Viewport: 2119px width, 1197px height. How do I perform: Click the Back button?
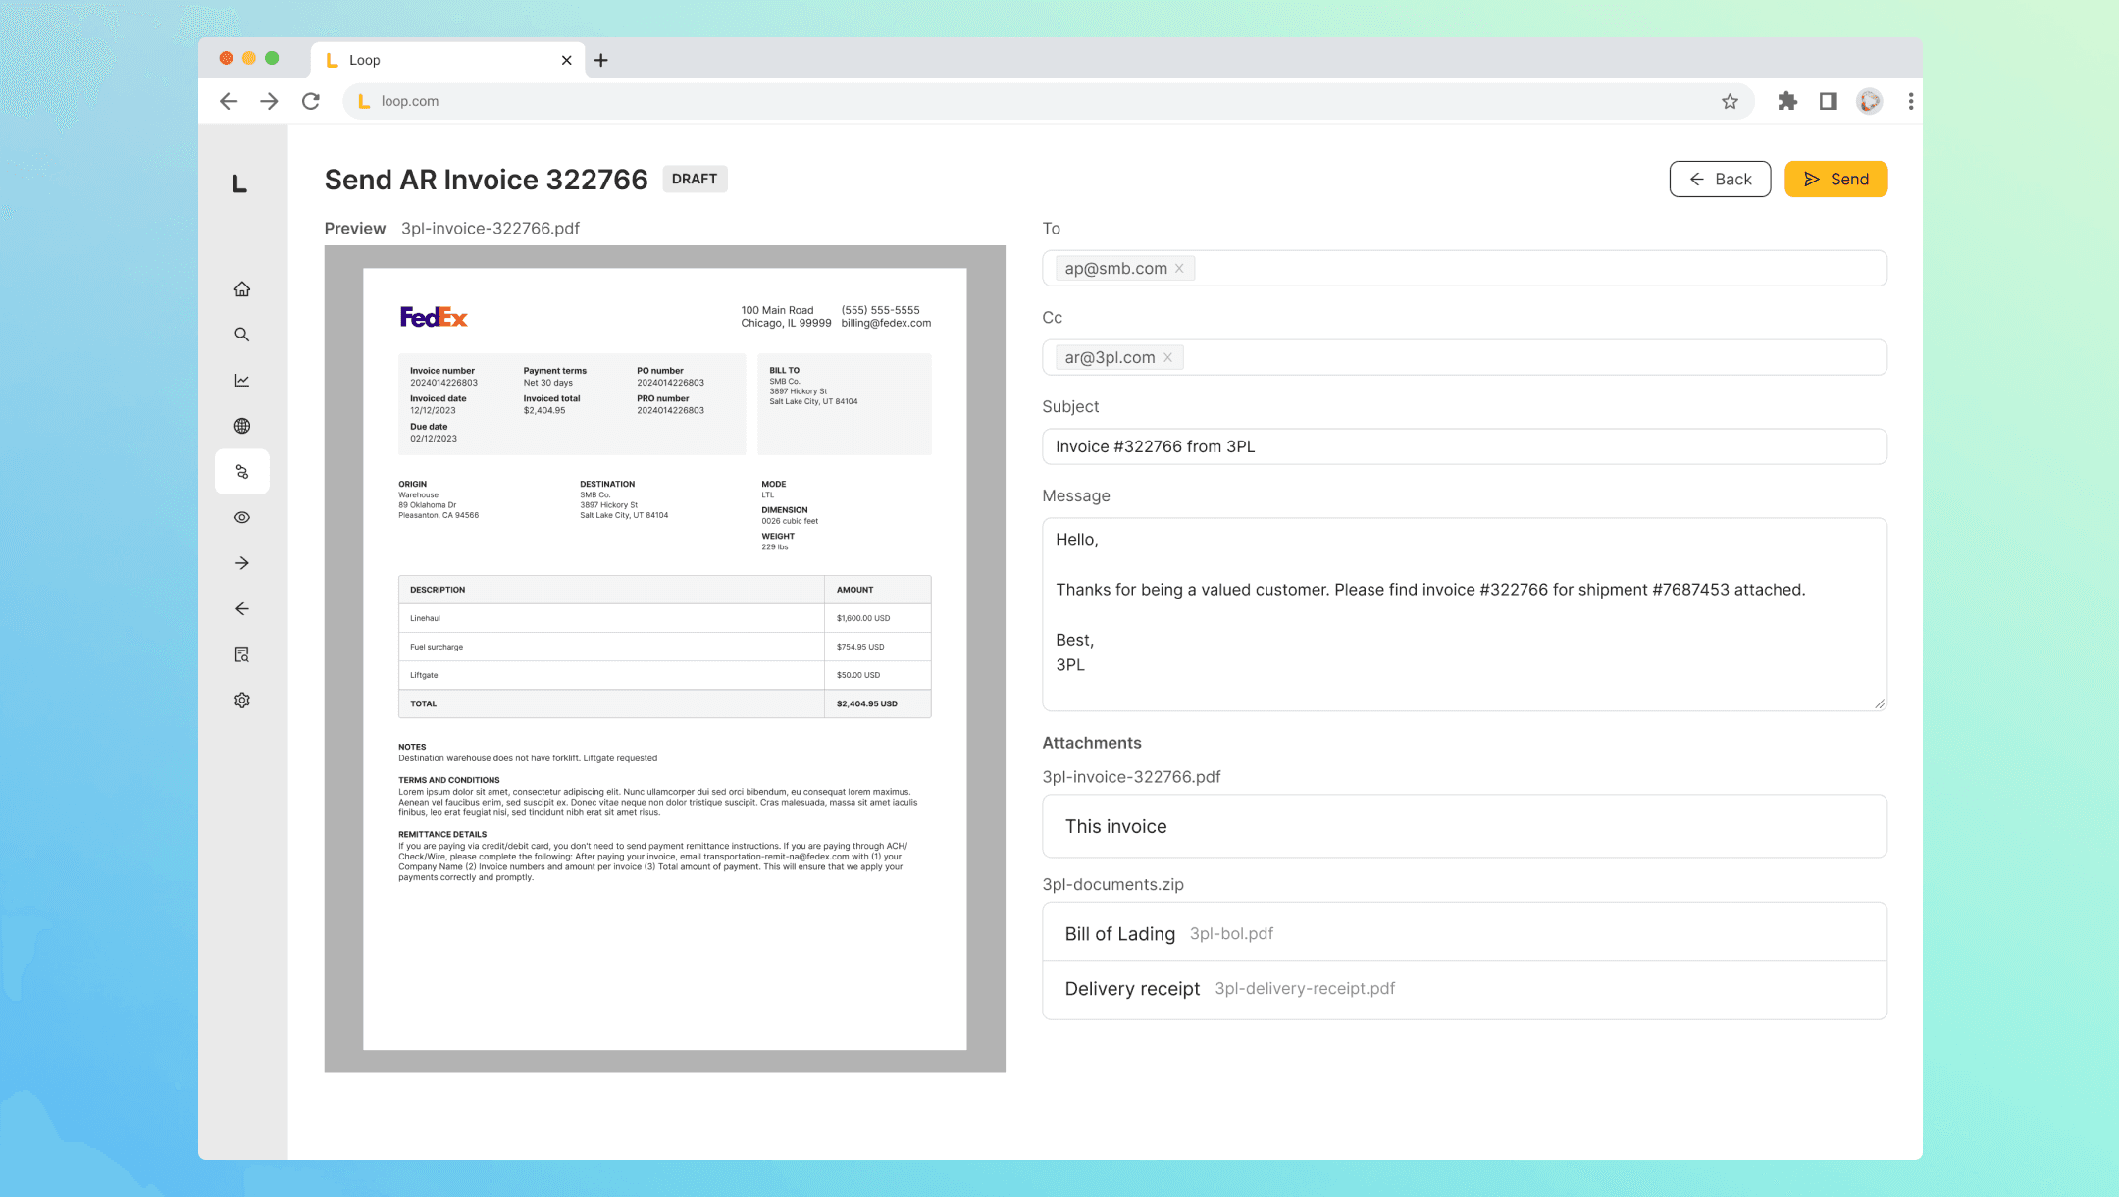[1719, 180]
